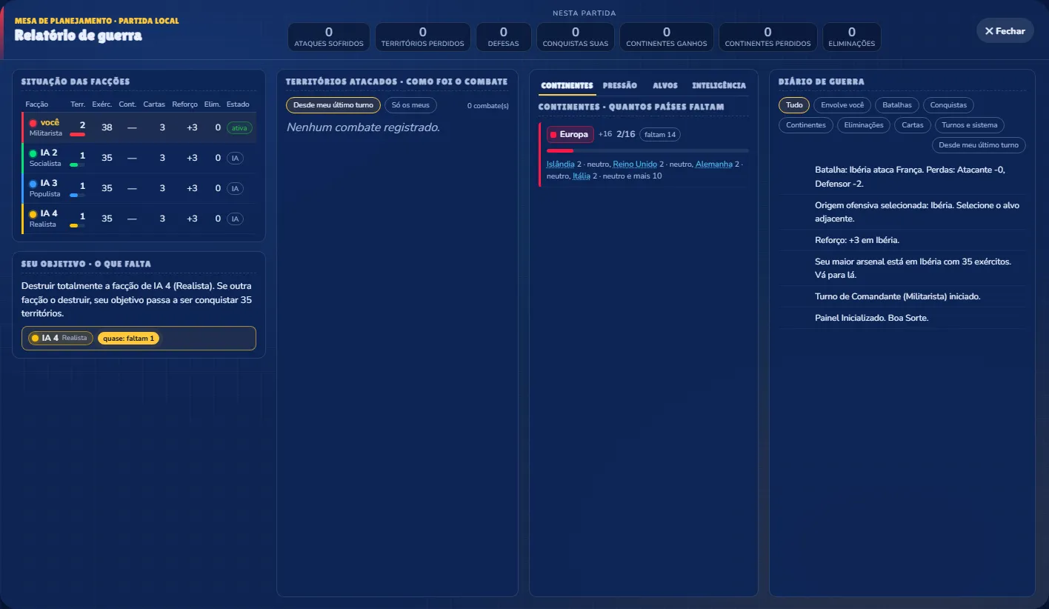Image resolution: width=1049 pixels, height=609 pixels.
Task: Toggle the diary's "Desde meu último turno" chip
Action: click(979, 145)
